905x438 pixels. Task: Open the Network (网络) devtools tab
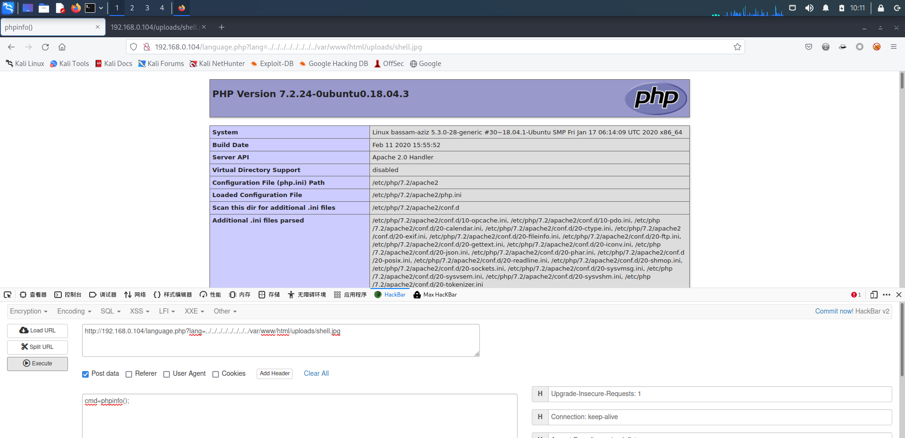tap(135, 295)
